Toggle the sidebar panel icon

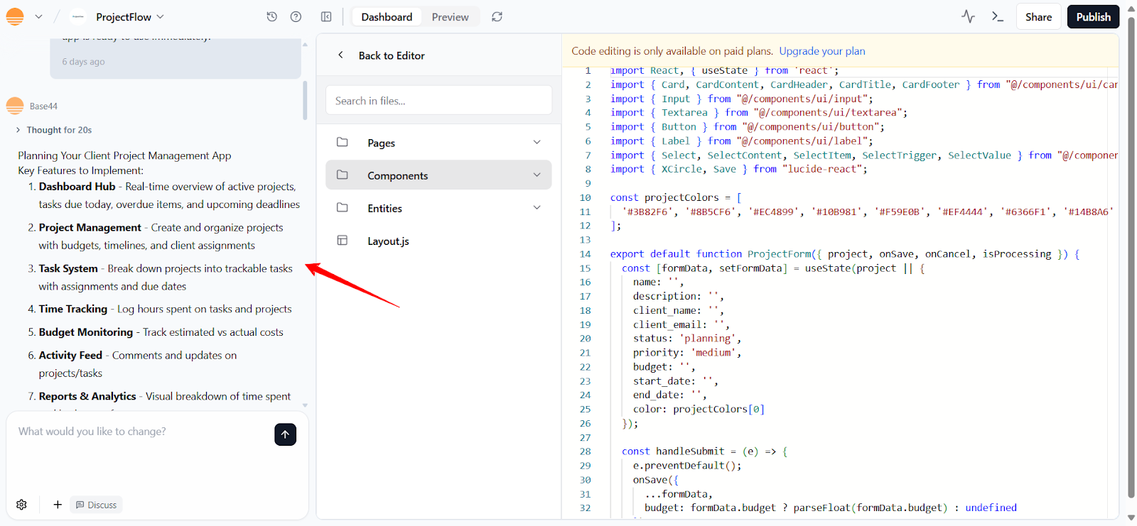326,16
